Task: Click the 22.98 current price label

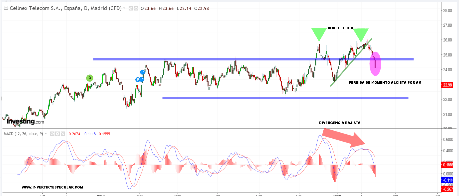Action: (447, 85)
